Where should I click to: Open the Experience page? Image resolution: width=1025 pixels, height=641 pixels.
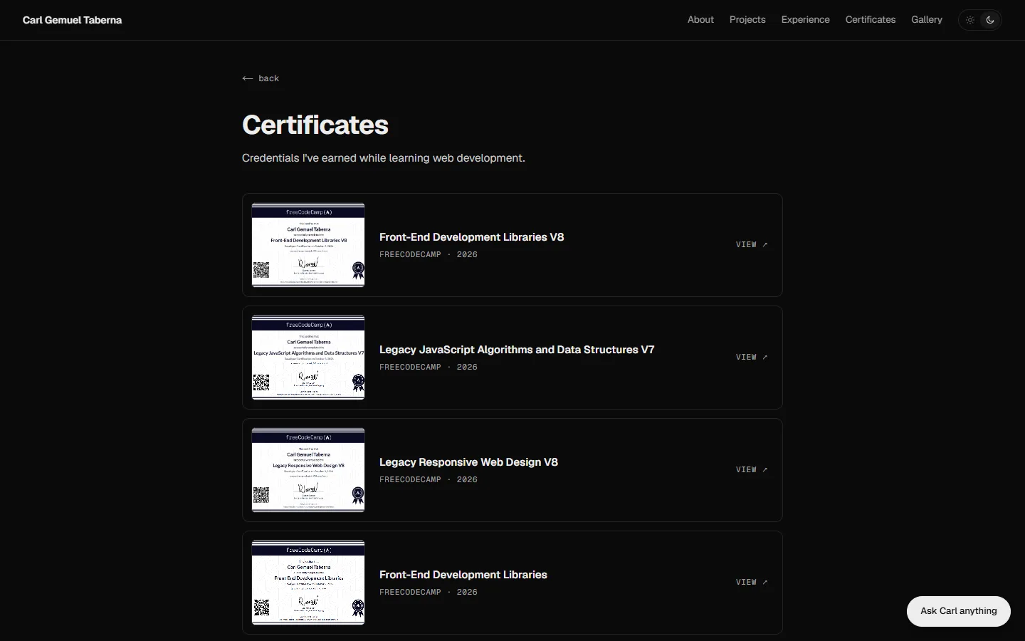[x=805, y=20]
